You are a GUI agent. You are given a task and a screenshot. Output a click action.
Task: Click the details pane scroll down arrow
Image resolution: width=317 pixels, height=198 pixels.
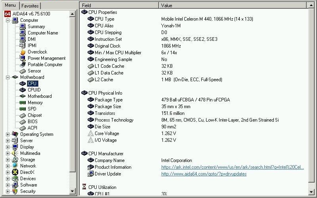point(311,192)
